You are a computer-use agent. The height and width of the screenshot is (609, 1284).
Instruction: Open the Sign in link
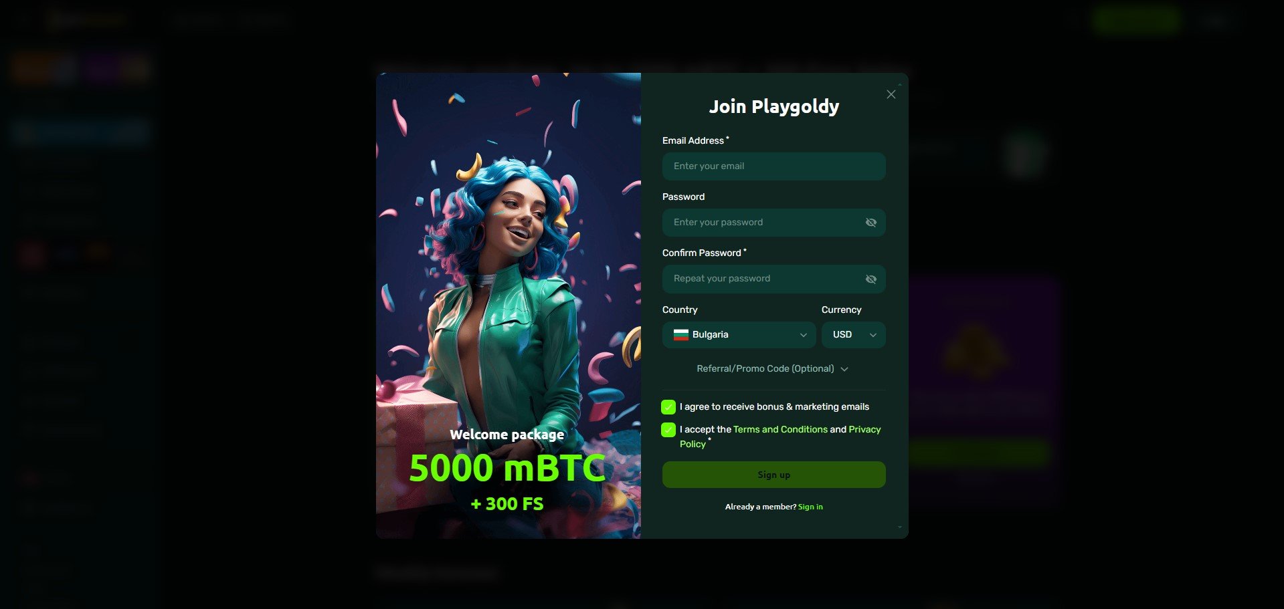(810, 507)
